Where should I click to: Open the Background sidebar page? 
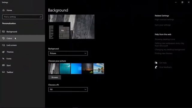(x=22, y=31)
